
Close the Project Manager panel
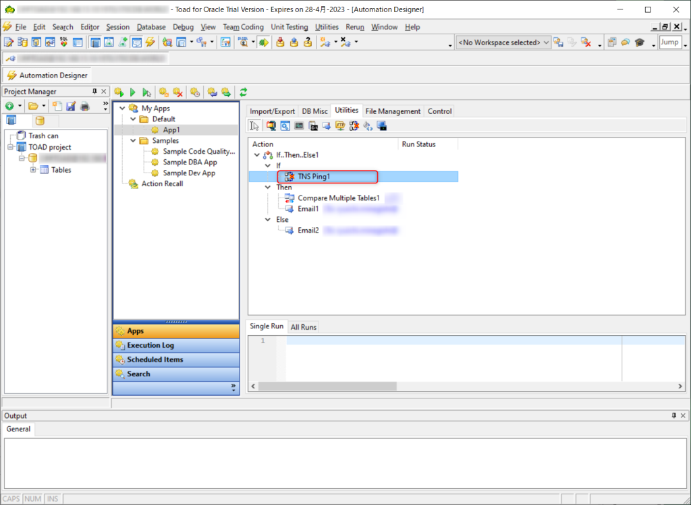tap(103, 91)
